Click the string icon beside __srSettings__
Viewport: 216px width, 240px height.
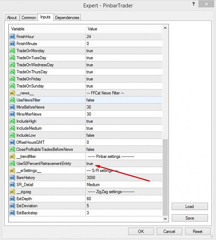(12, 170)
